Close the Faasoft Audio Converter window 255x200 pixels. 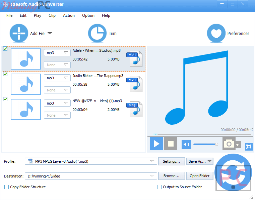(243, 4)
